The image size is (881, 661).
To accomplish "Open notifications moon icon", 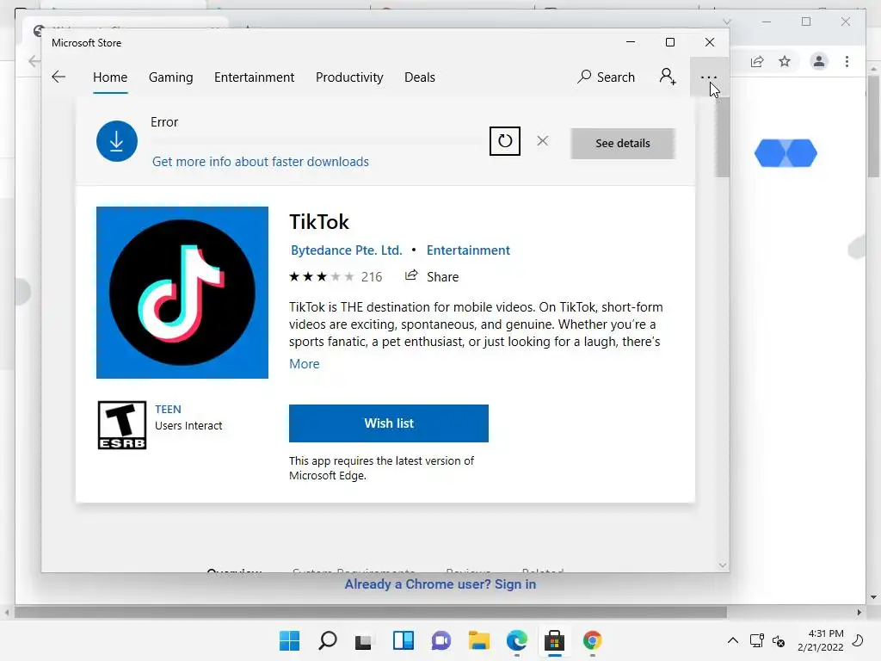I will tap(858, 640).
